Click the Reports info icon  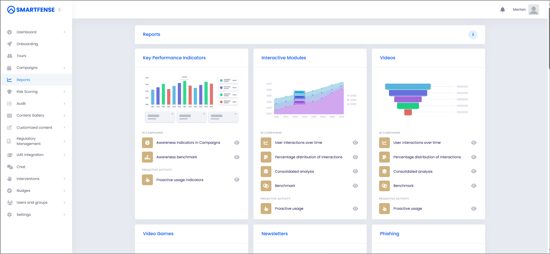473,34
